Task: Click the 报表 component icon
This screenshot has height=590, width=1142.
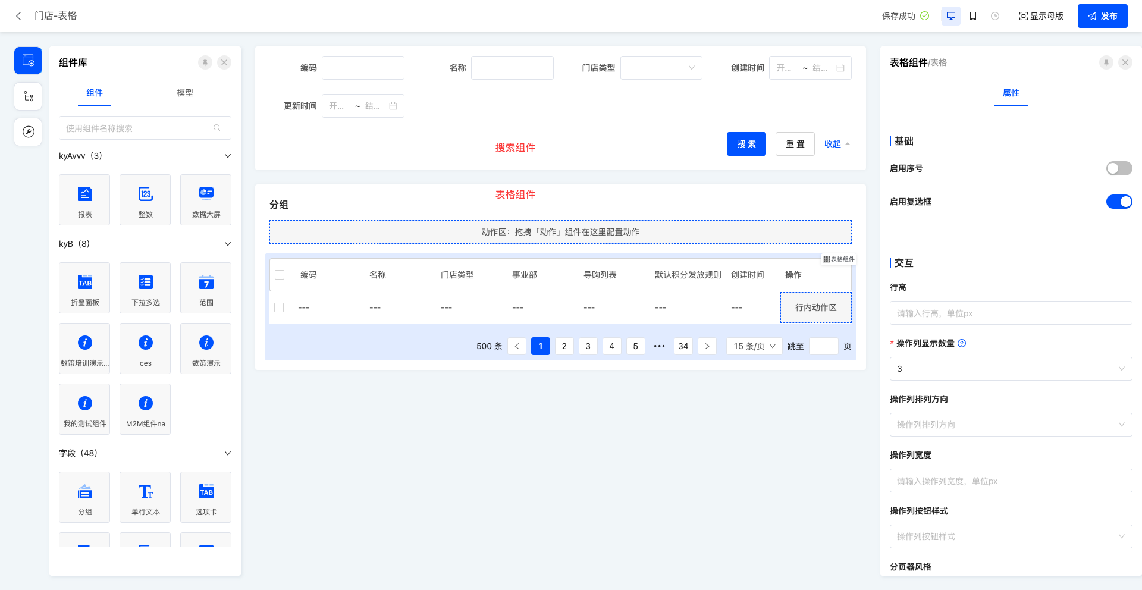Action: [84, 193]
